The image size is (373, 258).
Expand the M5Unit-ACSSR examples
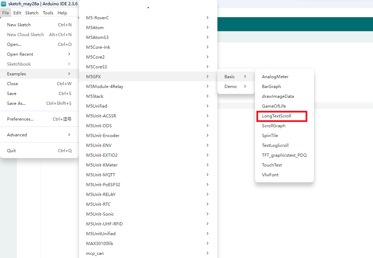click(x=148, y=116)
